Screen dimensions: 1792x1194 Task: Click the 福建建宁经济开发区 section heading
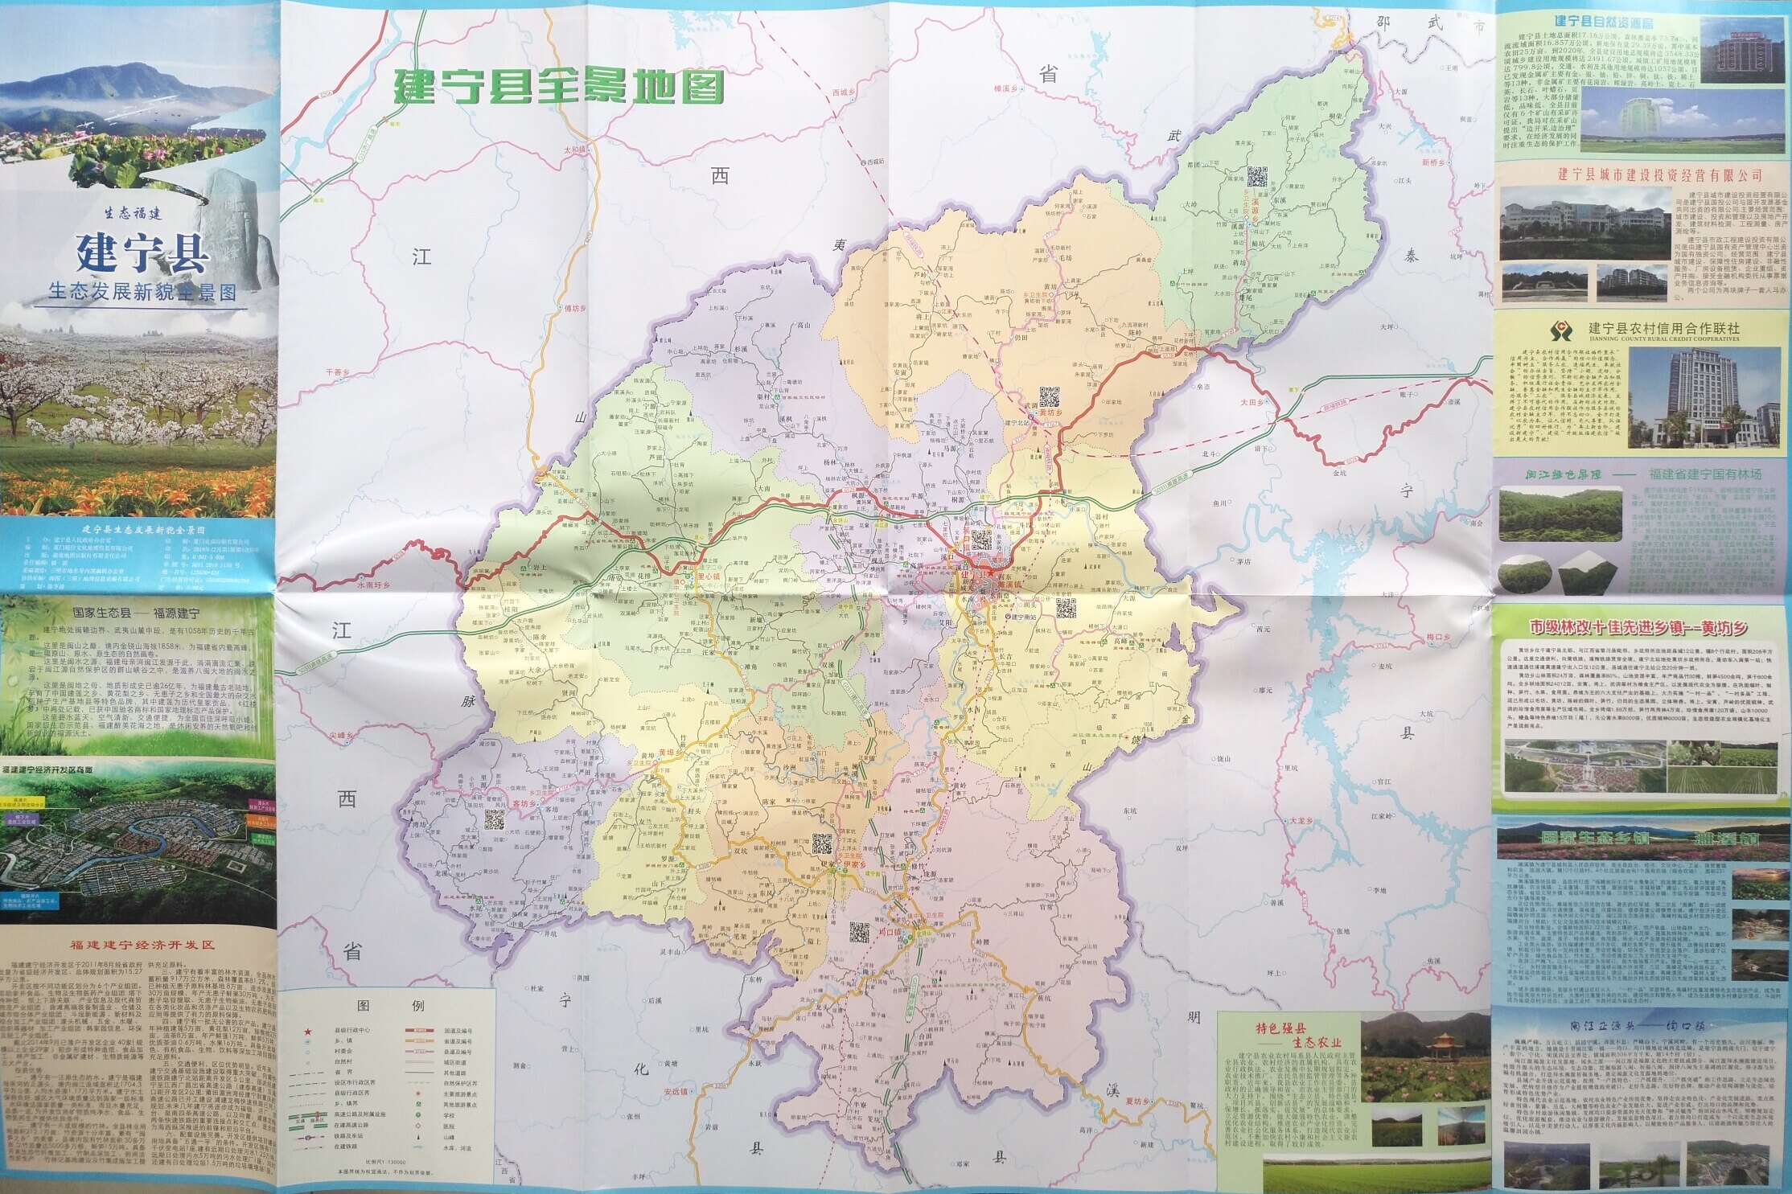tap(142, 945)
